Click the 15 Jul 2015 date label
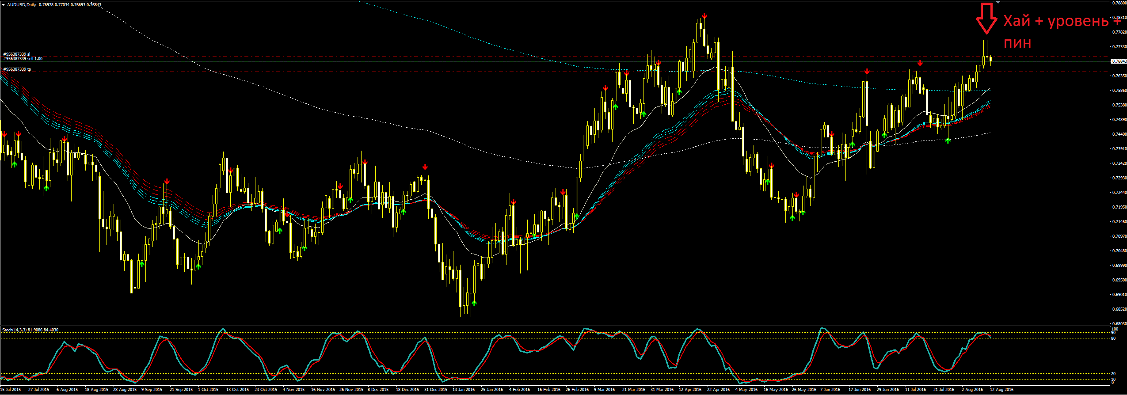The height and width of the screenshot is (395, 1127). pyautogui.click(x=11, y=390)
